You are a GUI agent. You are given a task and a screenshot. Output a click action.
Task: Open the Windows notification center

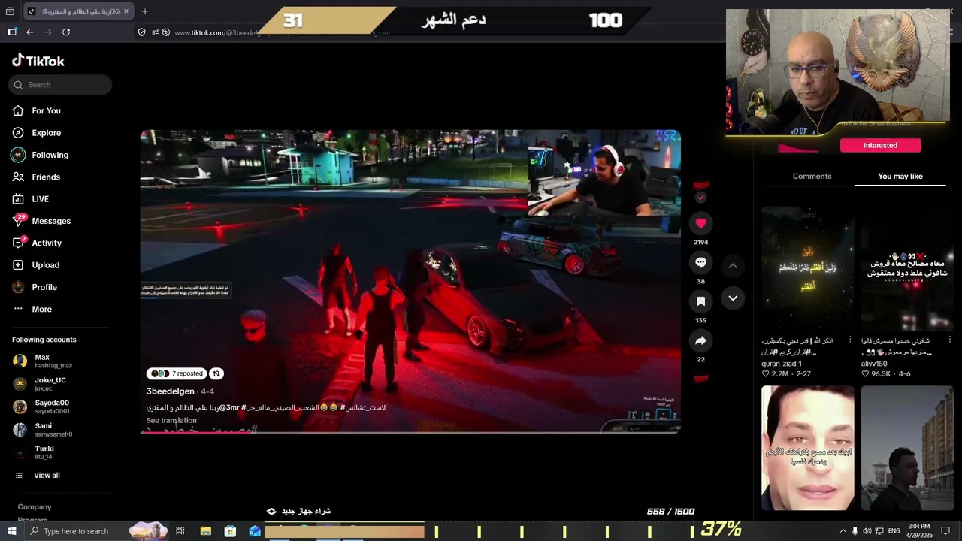(x=945, y=531)
